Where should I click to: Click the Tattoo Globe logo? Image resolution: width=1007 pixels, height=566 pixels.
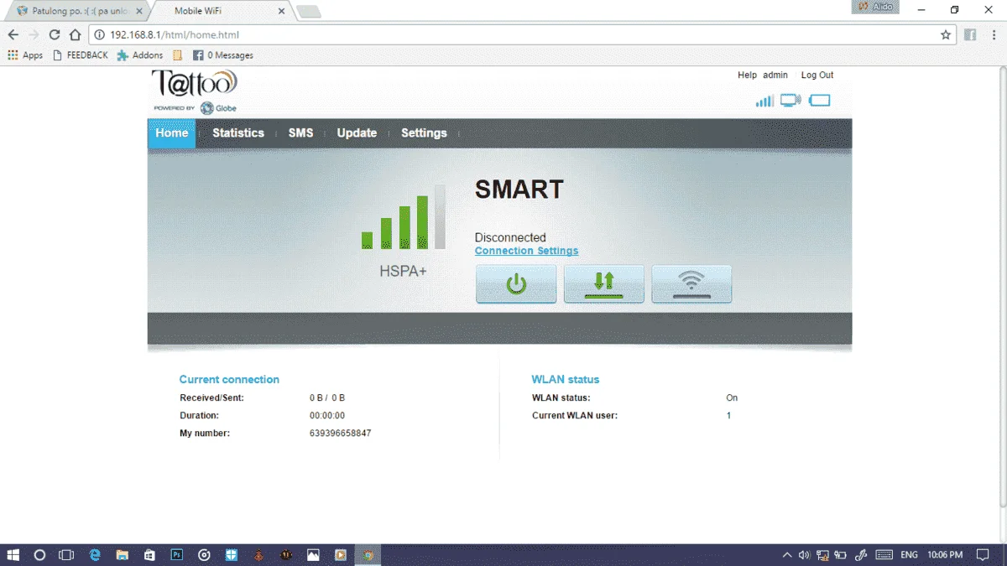pos(195,91)
